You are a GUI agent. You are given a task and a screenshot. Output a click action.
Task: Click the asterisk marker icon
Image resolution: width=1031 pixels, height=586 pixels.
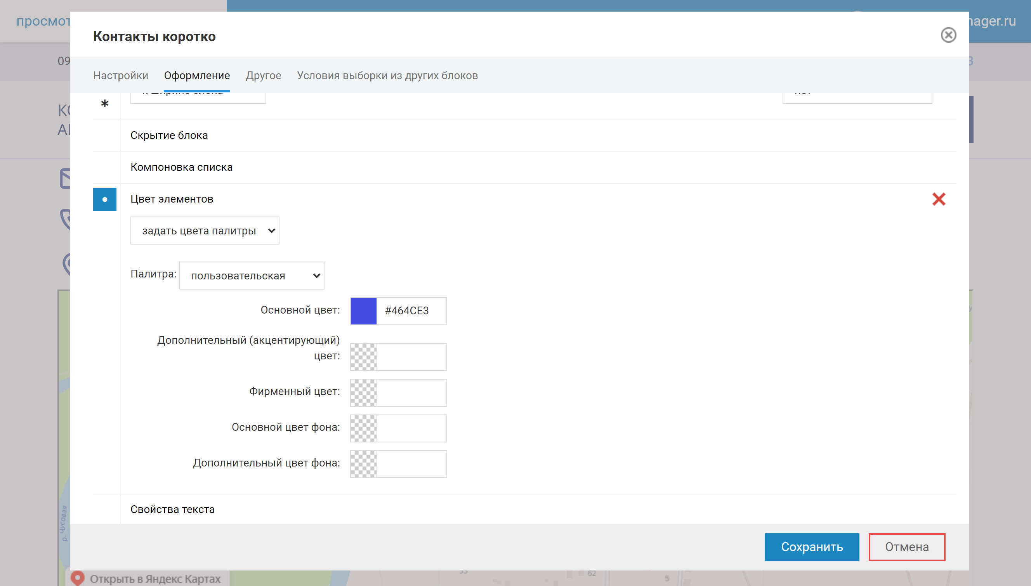105,104
